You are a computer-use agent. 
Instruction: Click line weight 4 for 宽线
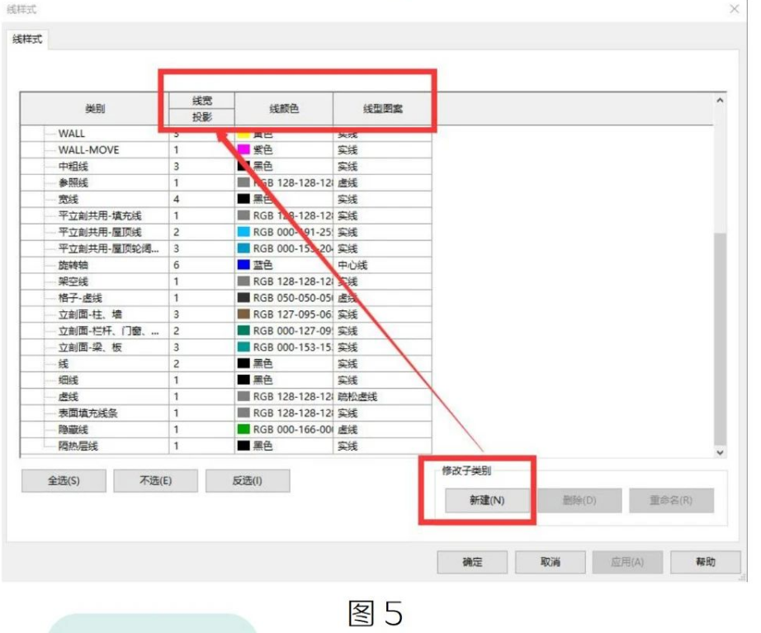(202, 199)
